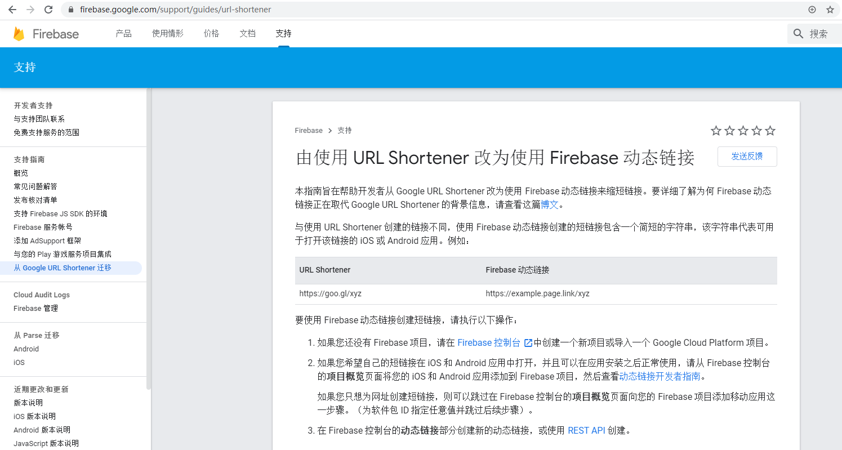Click the site padlock icon

(x=70, y=10)
